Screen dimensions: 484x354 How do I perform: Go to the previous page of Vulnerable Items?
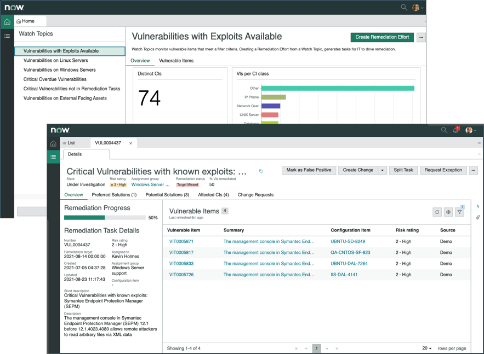(x=306, y=349)
